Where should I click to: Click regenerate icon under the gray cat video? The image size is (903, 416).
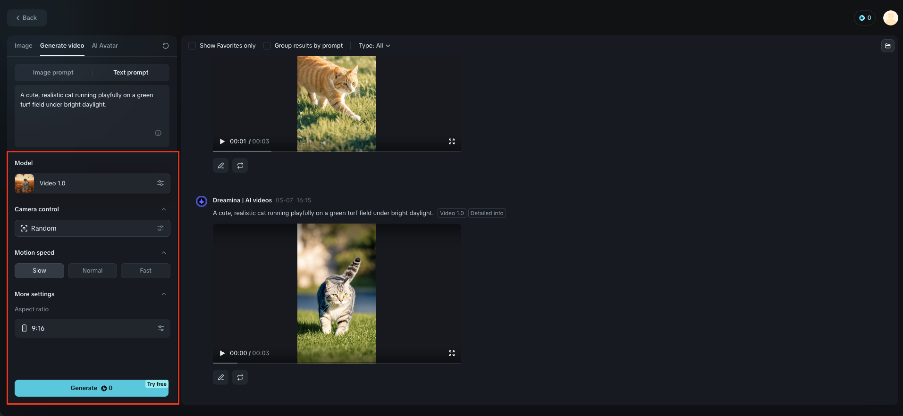tap(240, 377)
